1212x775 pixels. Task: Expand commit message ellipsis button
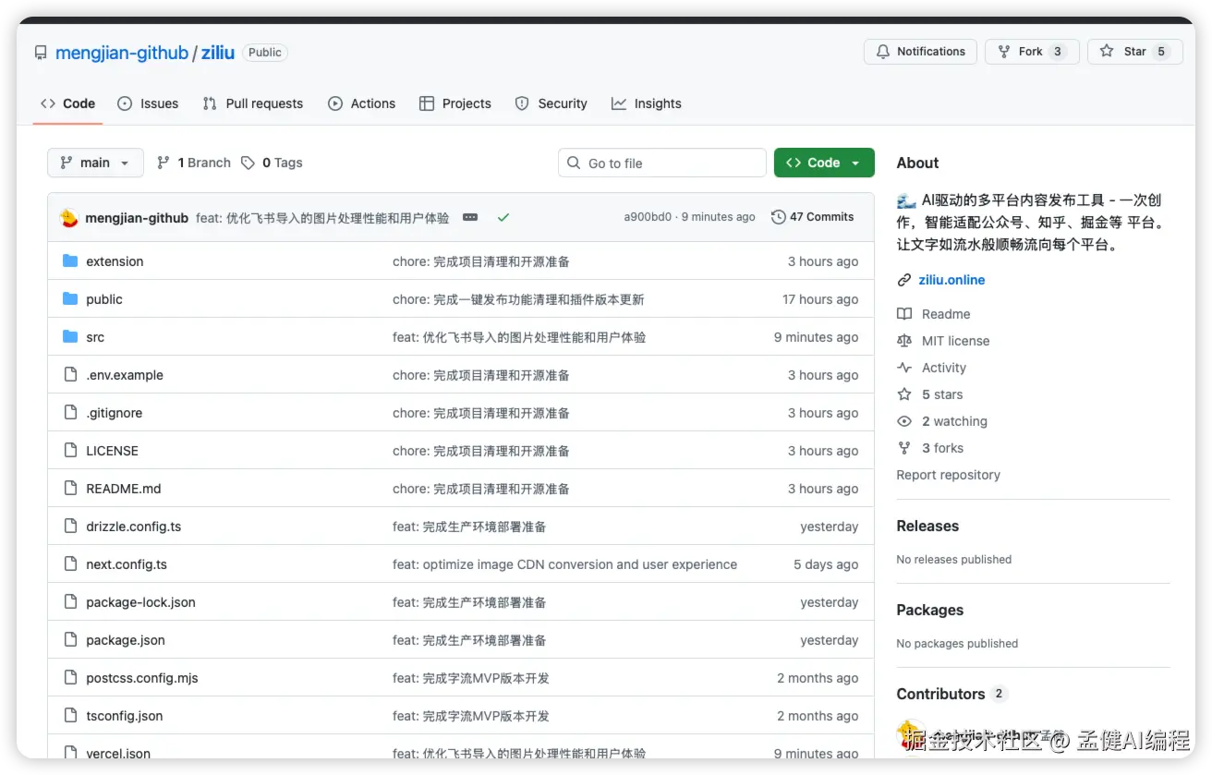click(x=470, y=217)
